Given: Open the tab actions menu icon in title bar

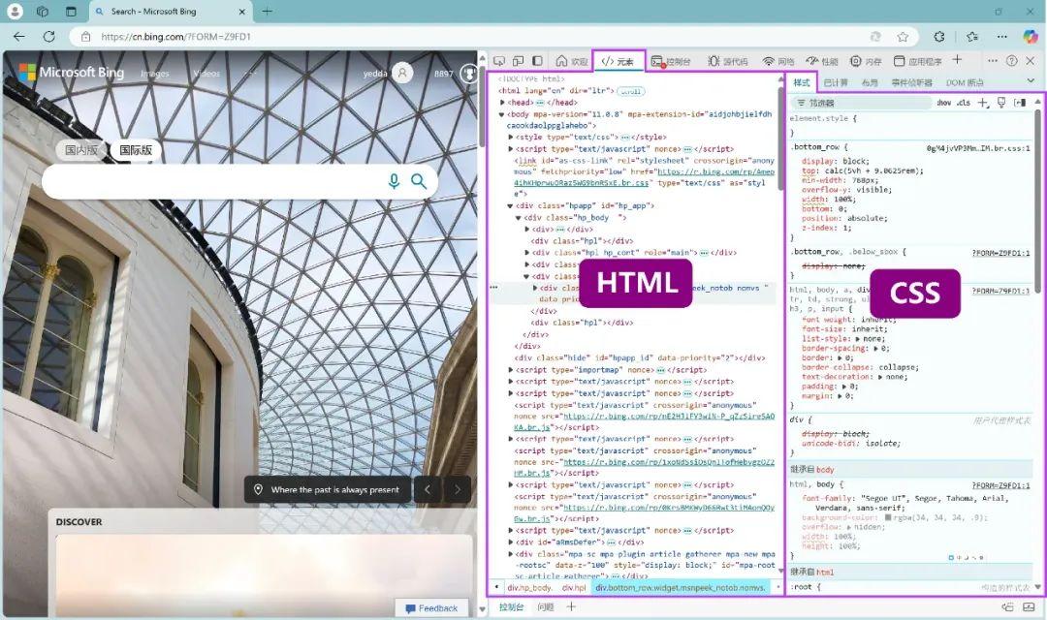Looking at the screenshot, I should pos(71,12).
